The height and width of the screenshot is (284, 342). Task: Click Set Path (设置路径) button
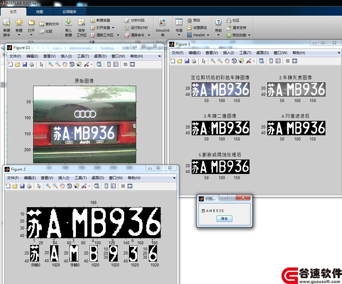(197, 28)
